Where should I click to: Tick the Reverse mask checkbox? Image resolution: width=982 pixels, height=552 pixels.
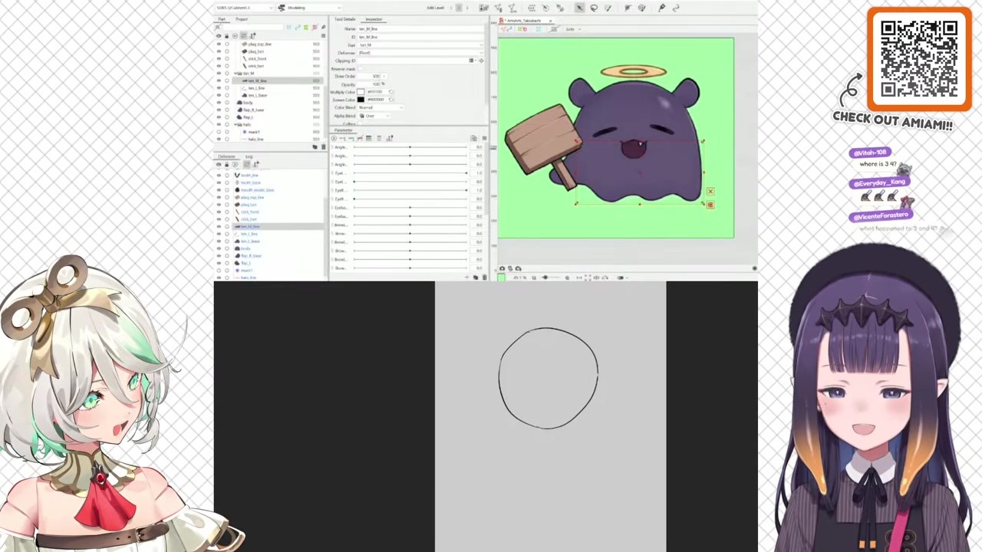pos(361,69)
